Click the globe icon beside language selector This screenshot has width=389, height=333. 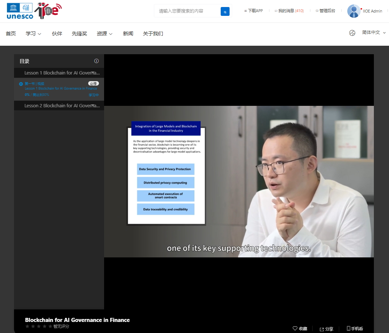coord(352,33)
